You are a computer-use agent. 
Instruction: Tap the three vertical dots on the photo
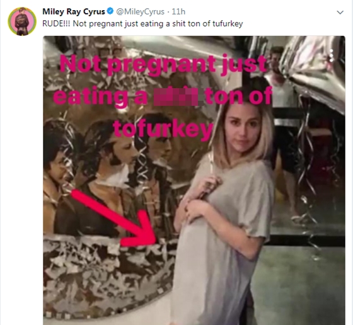coord(331,55)
